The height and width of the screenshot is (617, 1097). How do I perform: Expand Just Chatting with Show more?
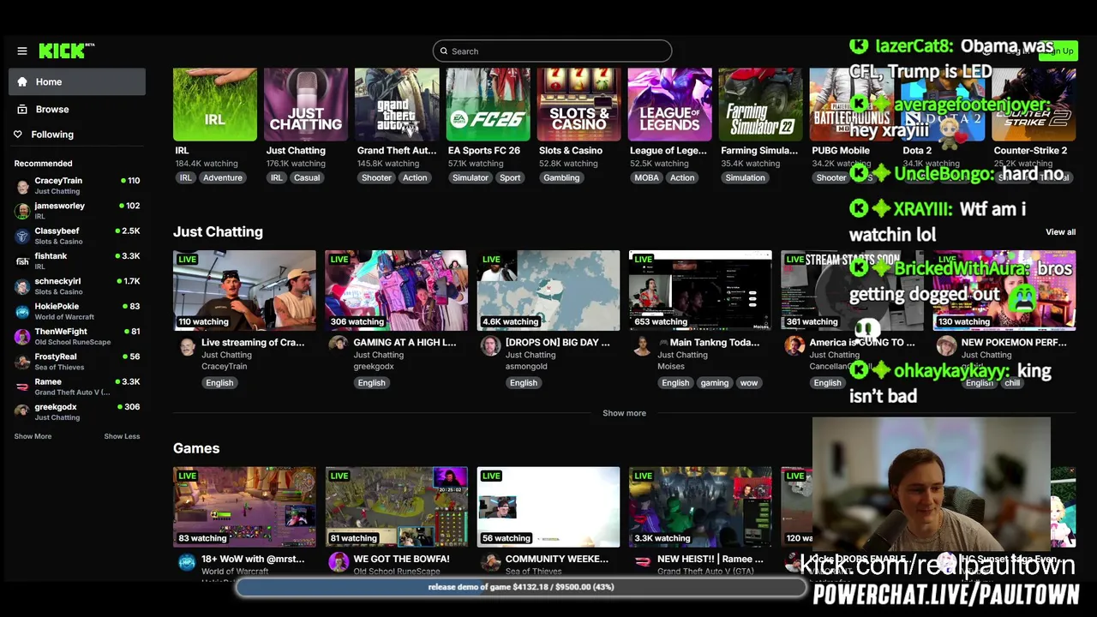(x=624, y=413)
